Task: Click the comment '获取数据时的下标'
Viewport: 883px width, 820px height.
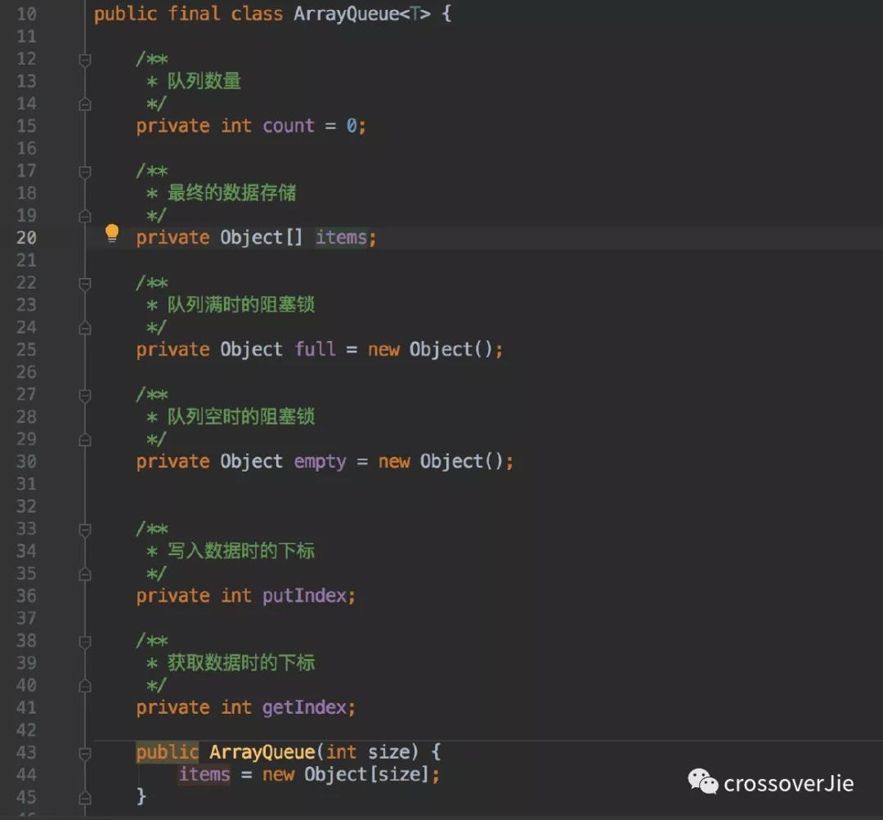Action: [241, 663]
